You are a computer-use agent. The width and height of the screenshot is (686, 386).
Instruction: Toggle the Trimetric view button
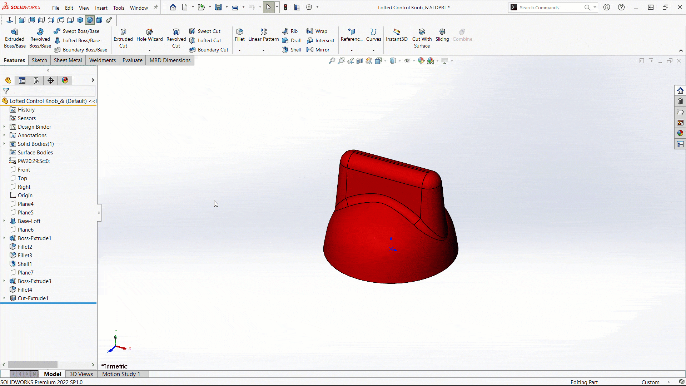[90, 20]
